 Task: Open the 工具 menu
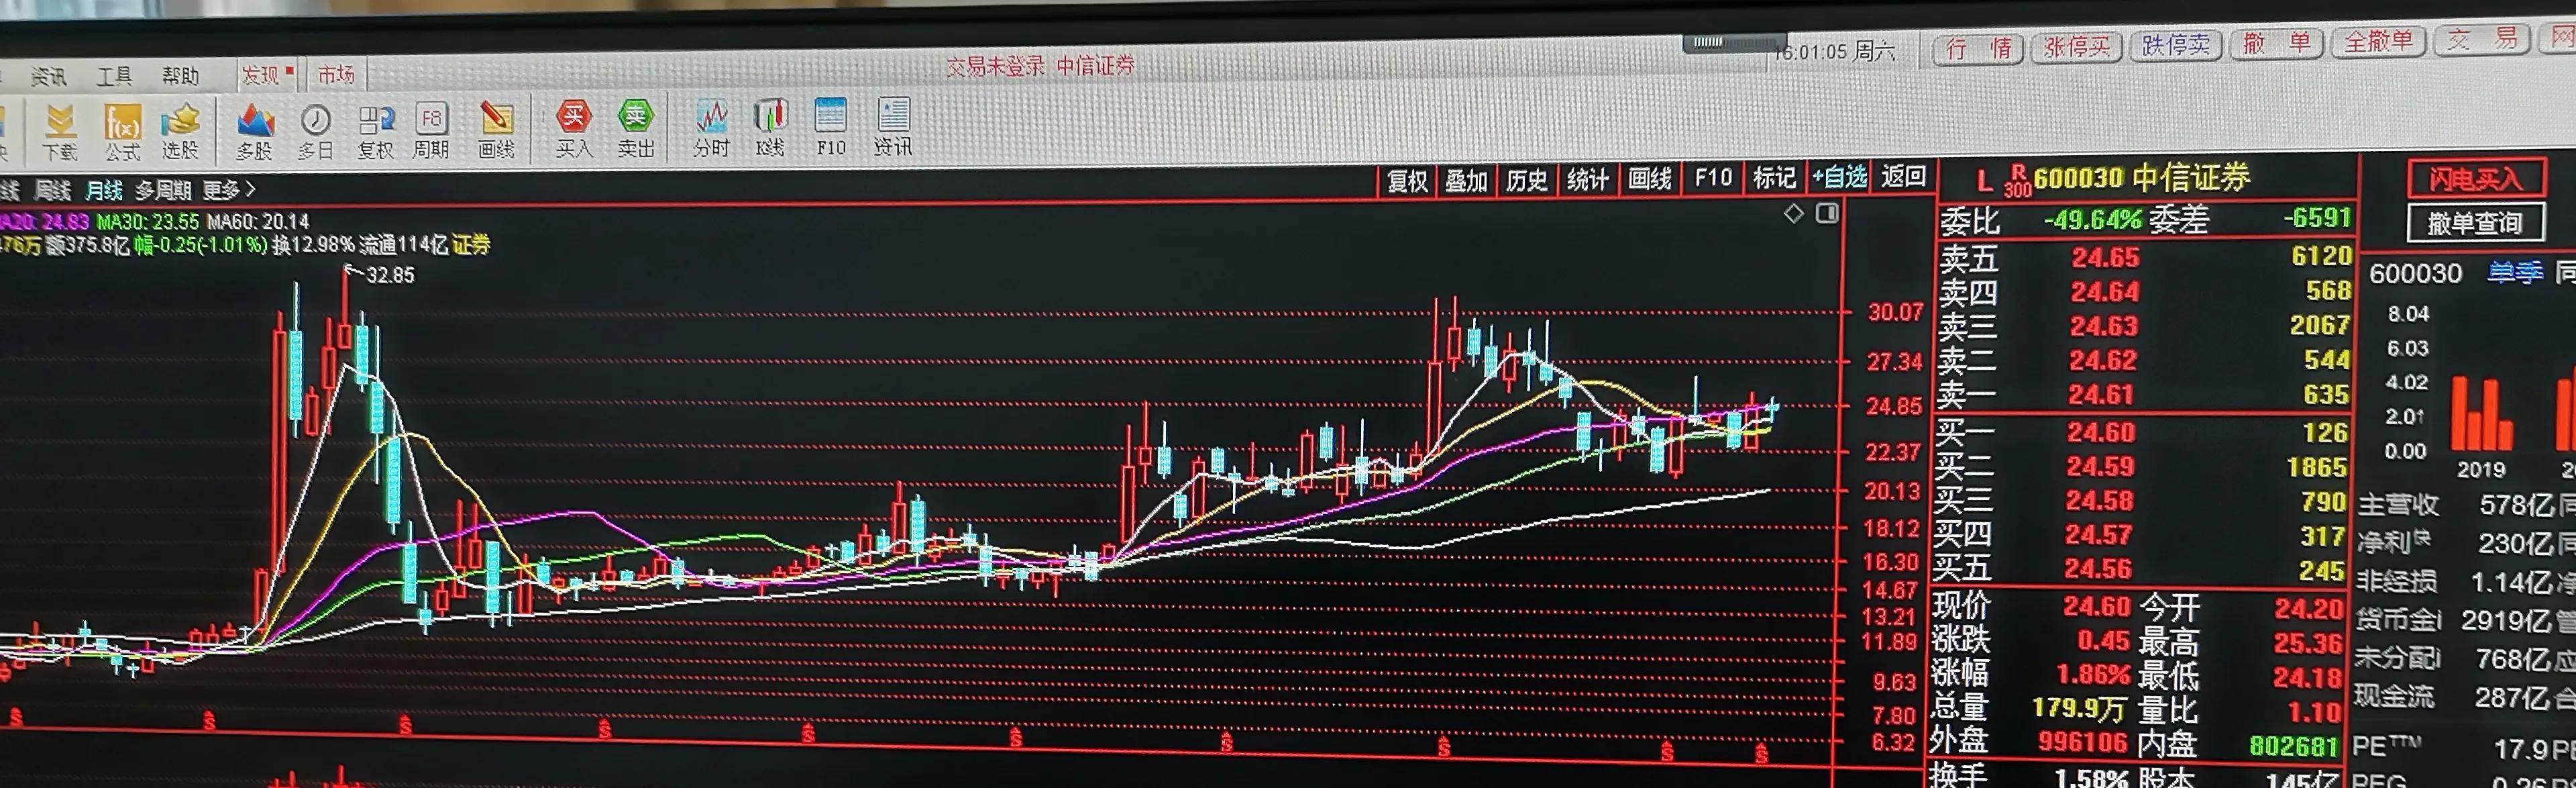pyautogui.click(x=114, y=76)
